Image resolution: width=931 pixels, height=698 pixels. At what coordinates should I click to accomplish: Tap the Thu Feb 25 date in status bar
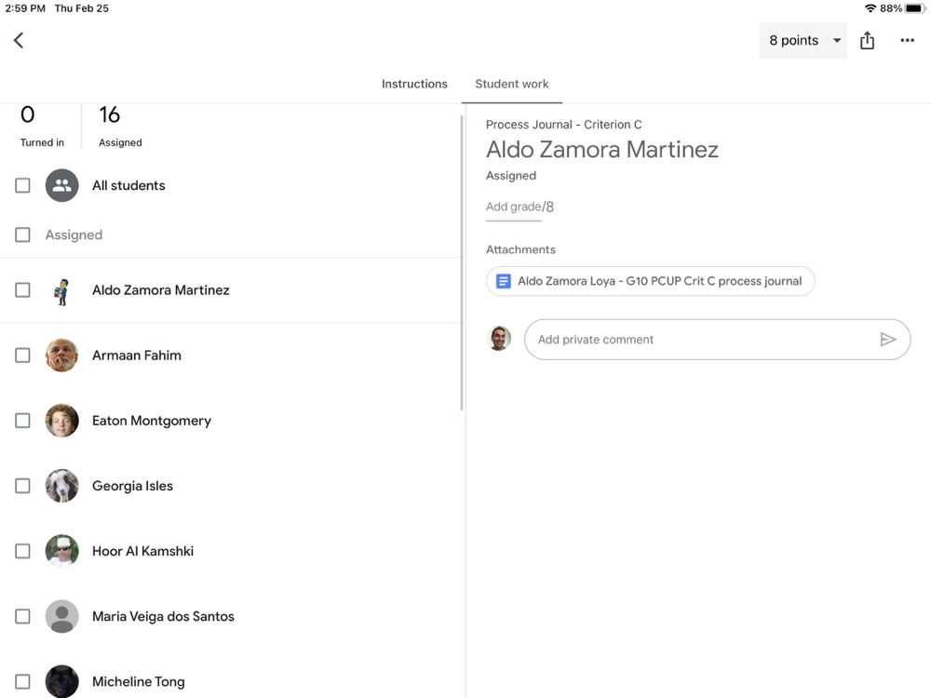pos(81,8)
